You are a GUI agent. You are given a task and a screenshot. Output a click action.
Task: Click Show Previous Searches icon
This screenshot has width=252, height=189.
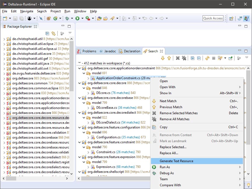pos(220,58)
